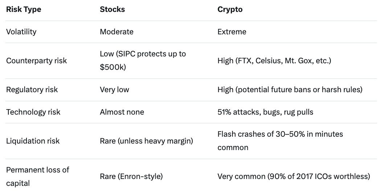Click the potential future bans cell
This screenshot has width=378, height=196.
click(x=290, y=90)
